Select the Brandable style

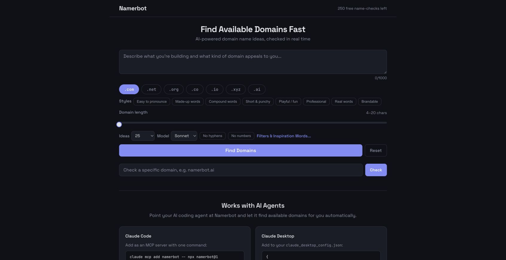370,102
